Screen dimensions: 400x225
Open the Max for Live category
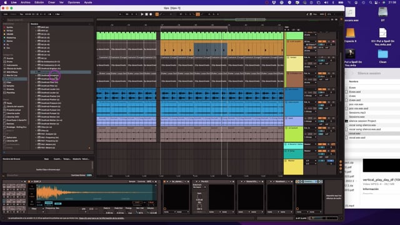pos(12,76)
